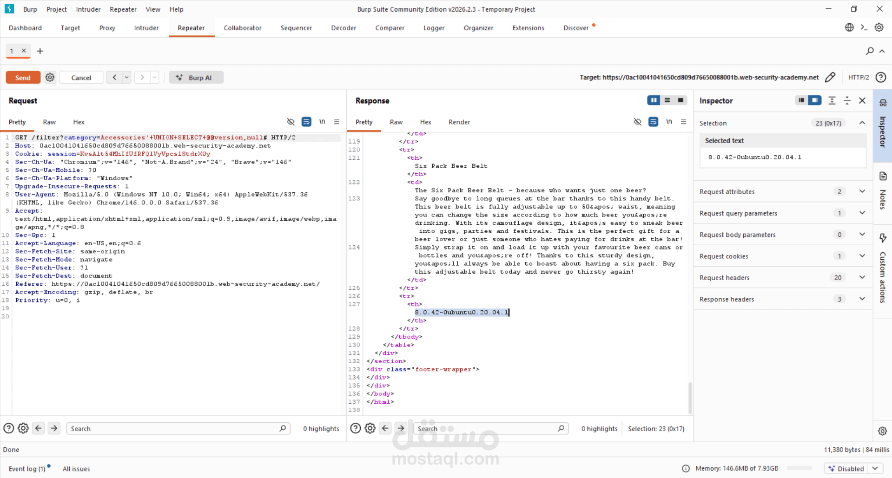Switch to tabbed request/response layout
This screenshot has width=892, height=478.
tap(681, 100)
